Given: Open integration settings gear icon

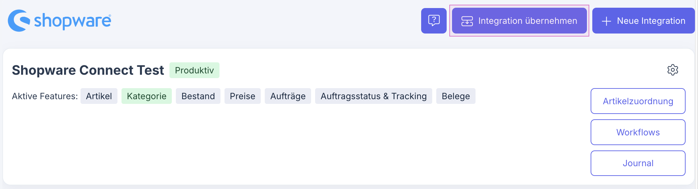Looking at the screenshot, I should coord(672,70).
